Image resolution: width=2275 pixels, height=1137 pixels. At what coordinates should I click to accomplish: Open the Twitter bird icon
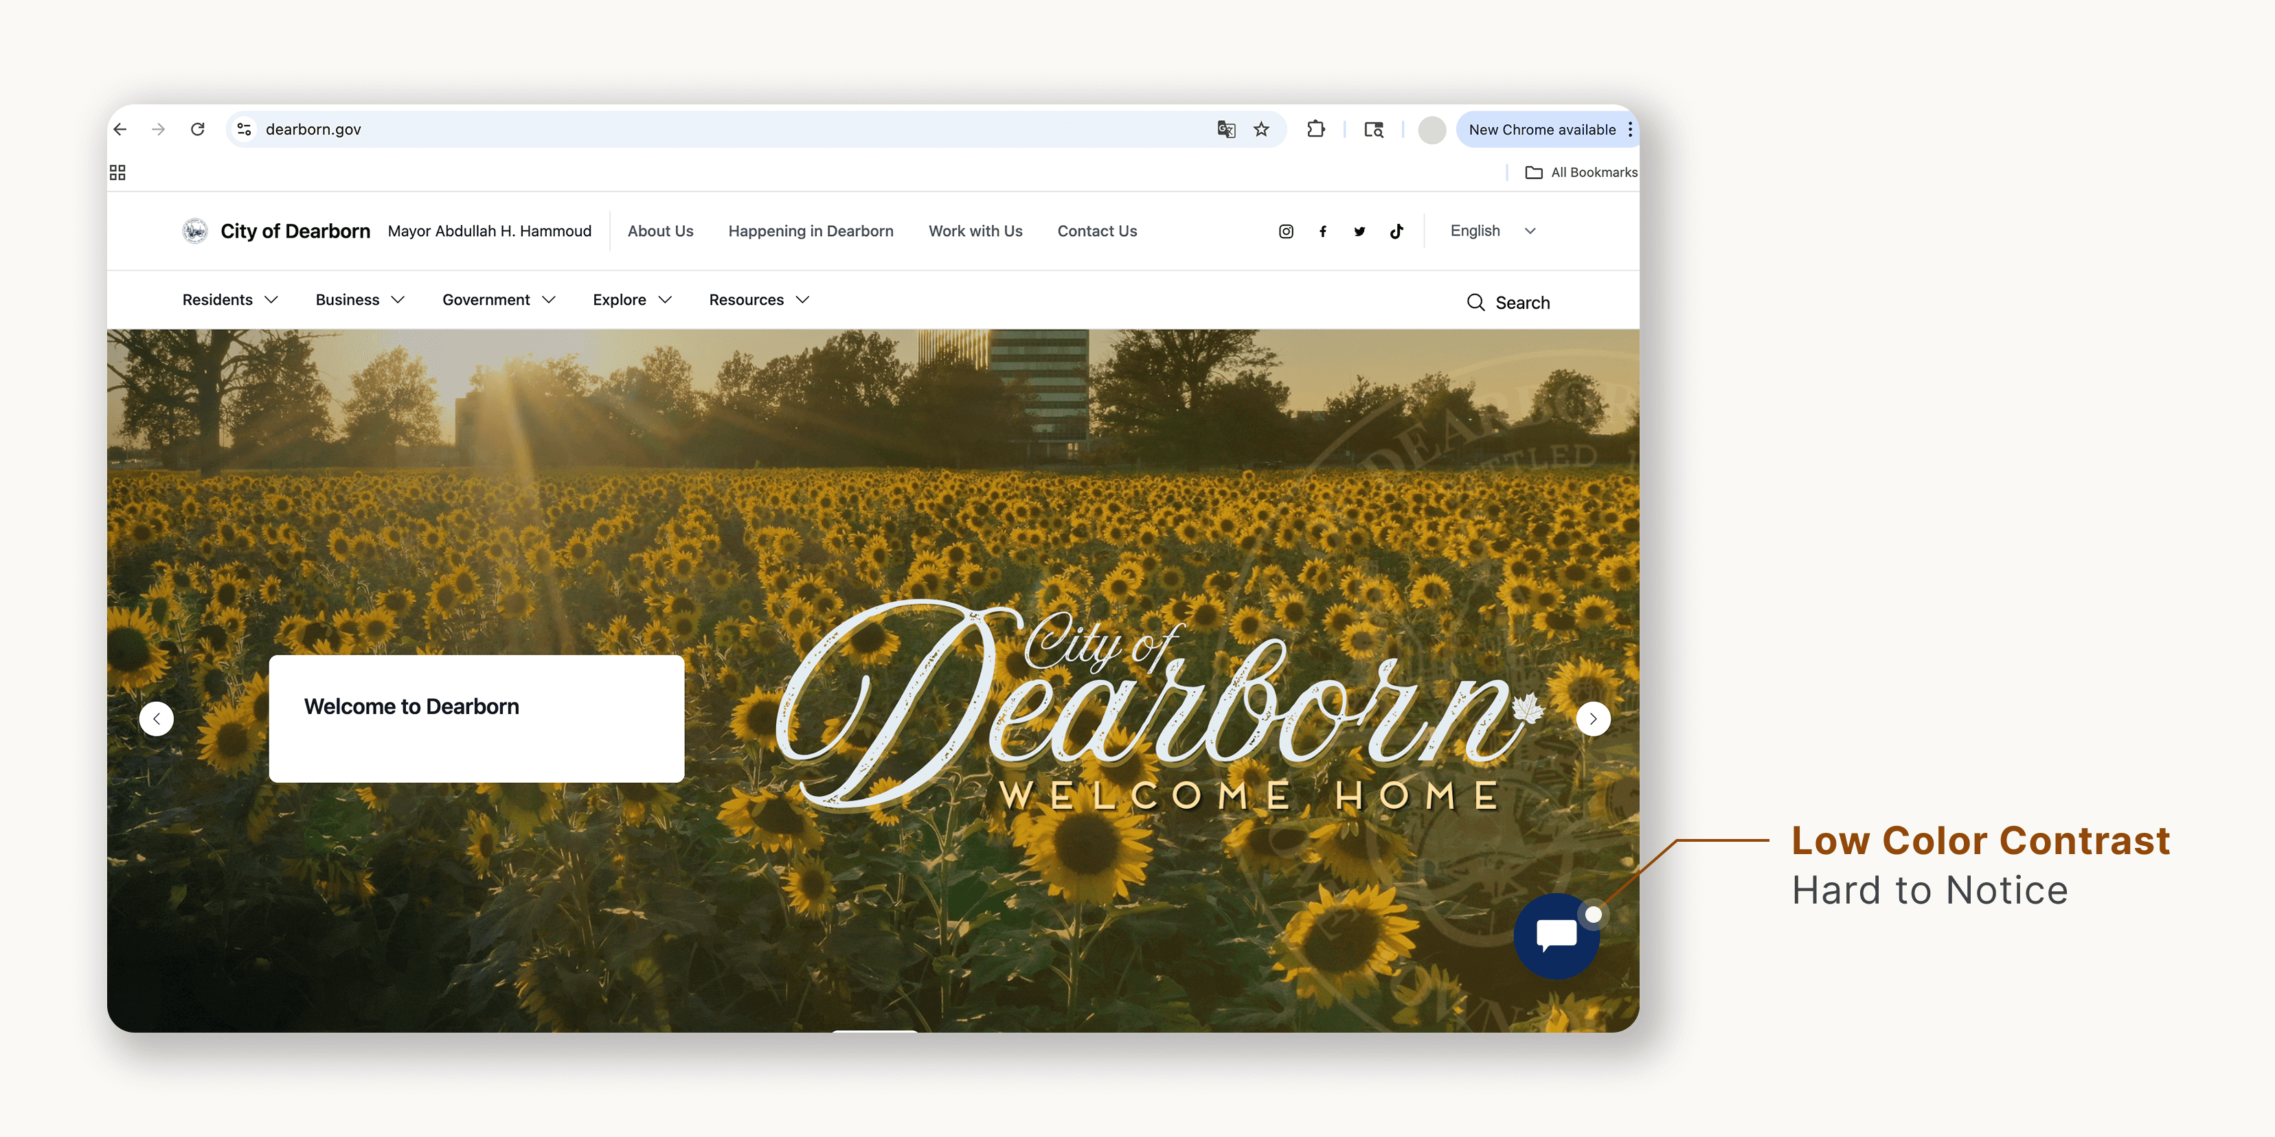(1359, 231)
